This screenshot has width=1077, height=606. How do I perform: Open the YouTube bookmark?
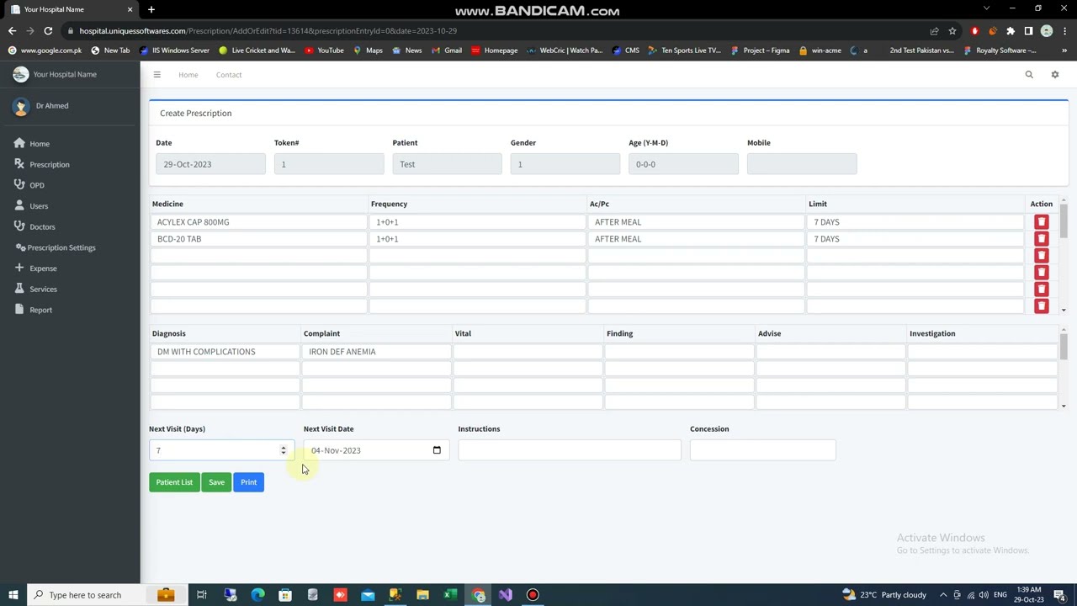324,50
